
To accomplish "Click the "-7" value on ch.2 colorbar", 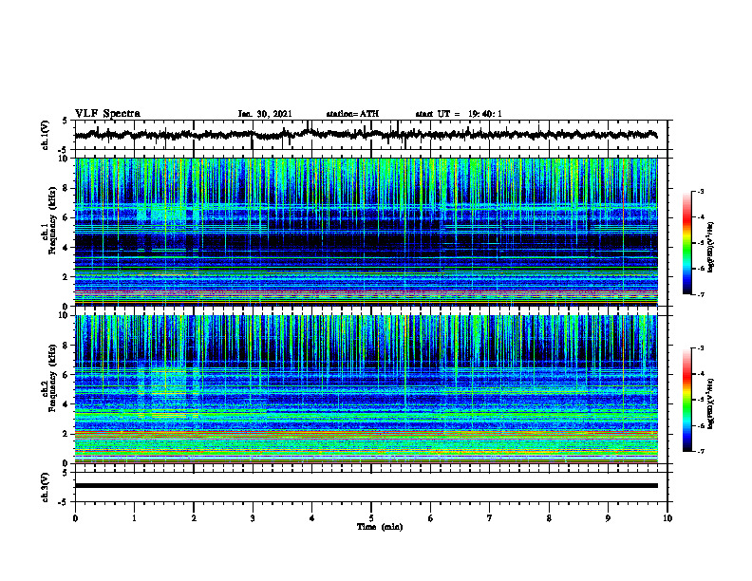I will 700,451.
